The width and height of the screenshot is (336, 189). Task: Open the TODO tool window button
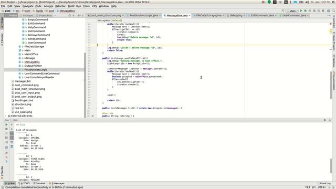(24, 183)
